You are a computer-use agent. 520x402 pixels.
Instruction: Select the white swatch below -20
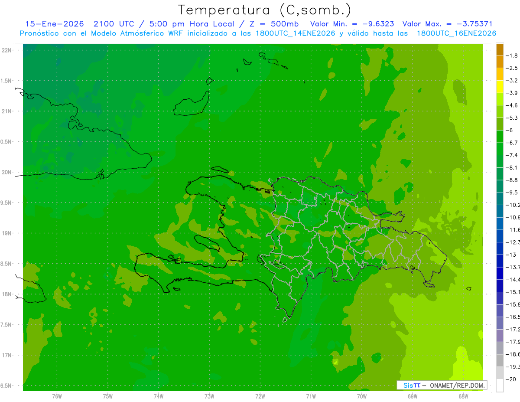click(x=500, y=386)
